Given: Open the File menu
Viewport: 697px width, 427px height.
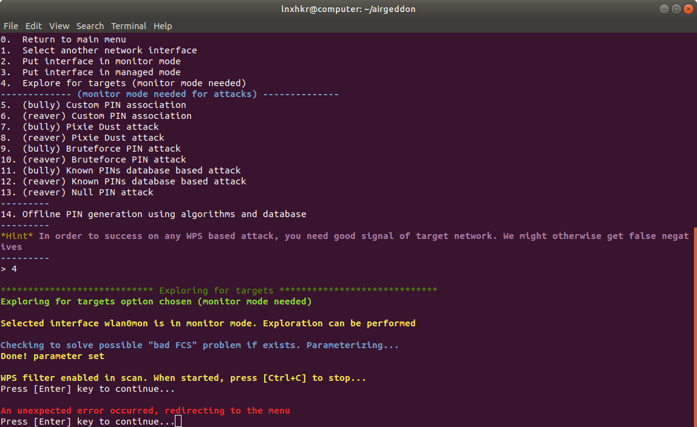Looking at the screenshot, I should click(x=11, y=26).
